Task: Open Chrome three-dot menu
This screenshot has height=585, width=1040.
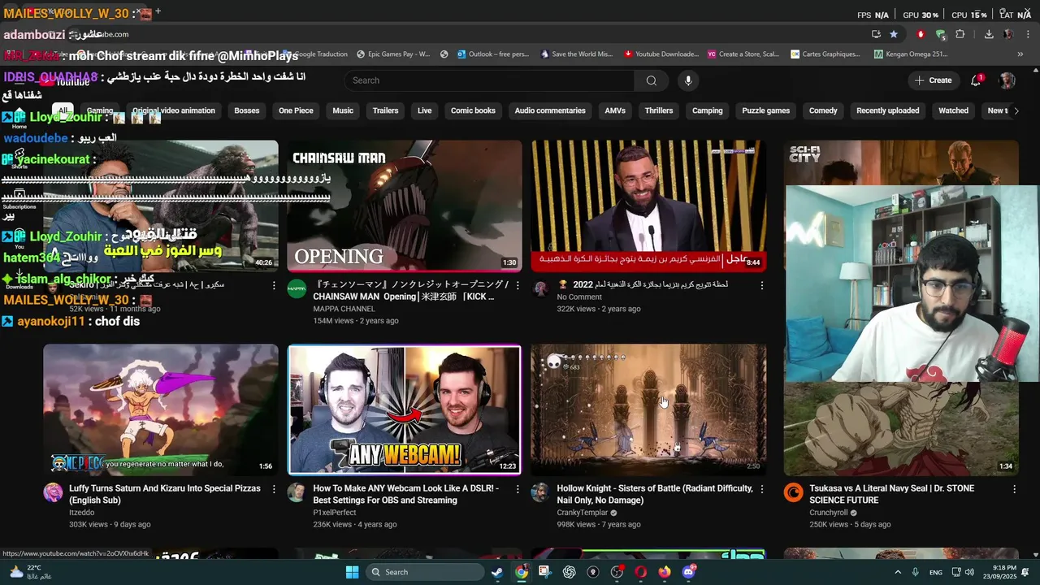Action: click(1028, 34)
